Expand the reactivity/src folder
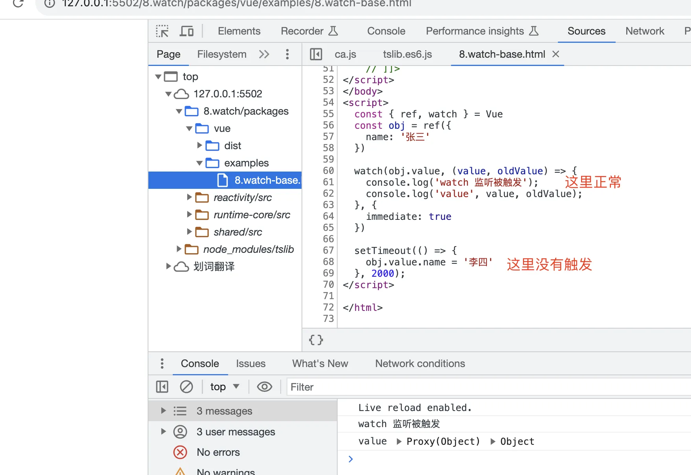This screenshot has width=691, height=475. point(189,197)
